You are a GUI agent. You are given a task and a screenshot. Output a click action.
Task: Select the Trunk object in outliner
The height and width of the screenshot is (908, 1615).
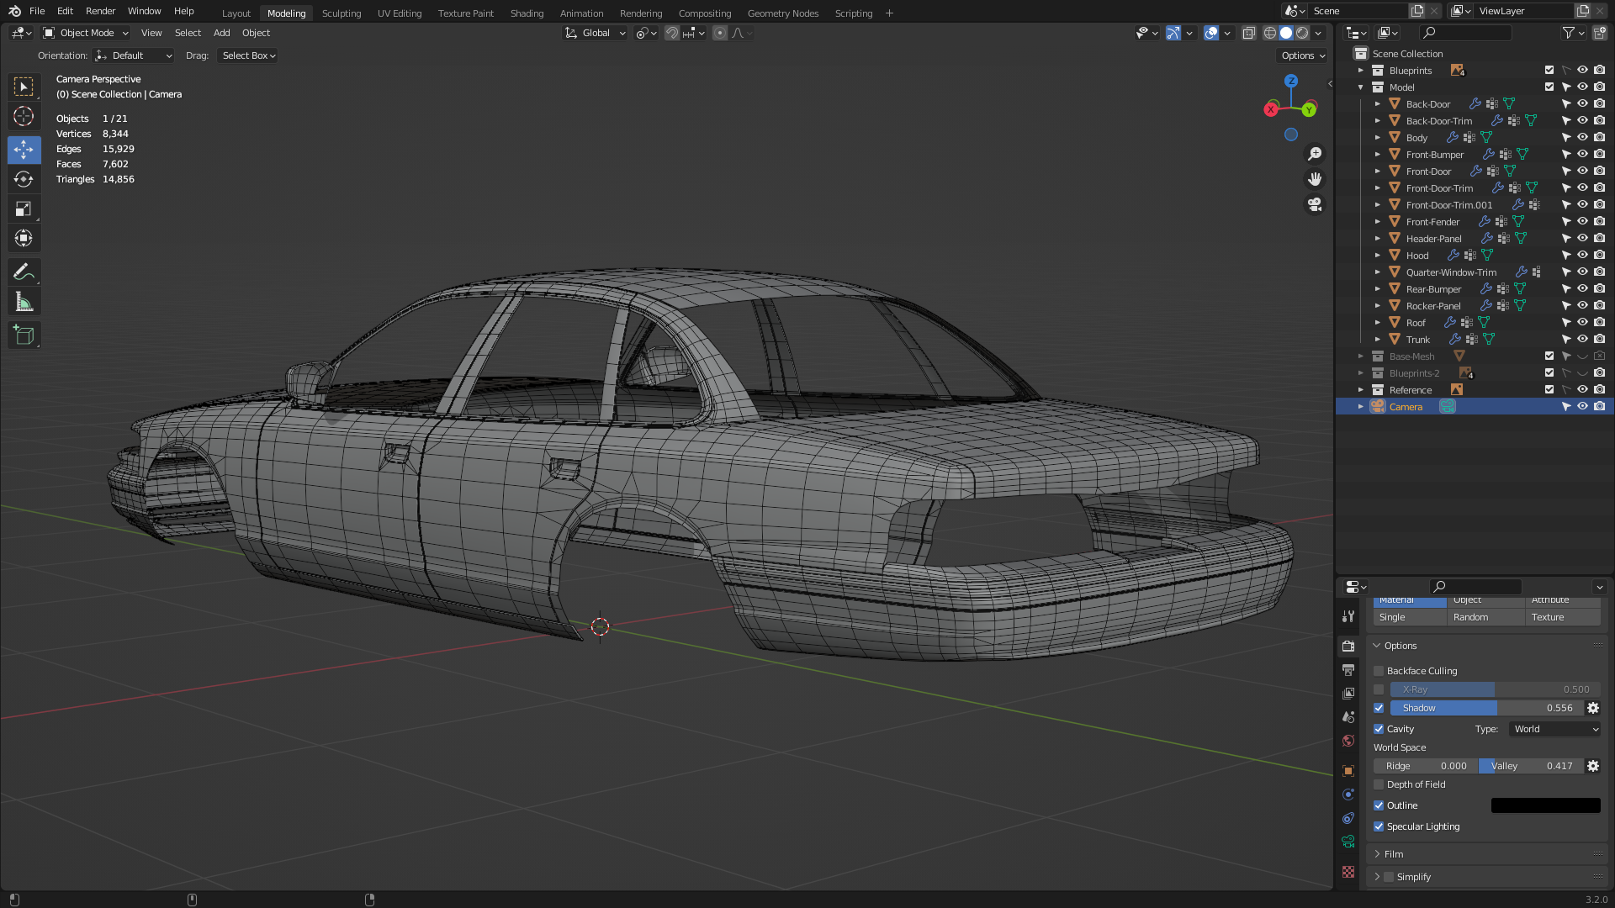tap(1417, 340)
